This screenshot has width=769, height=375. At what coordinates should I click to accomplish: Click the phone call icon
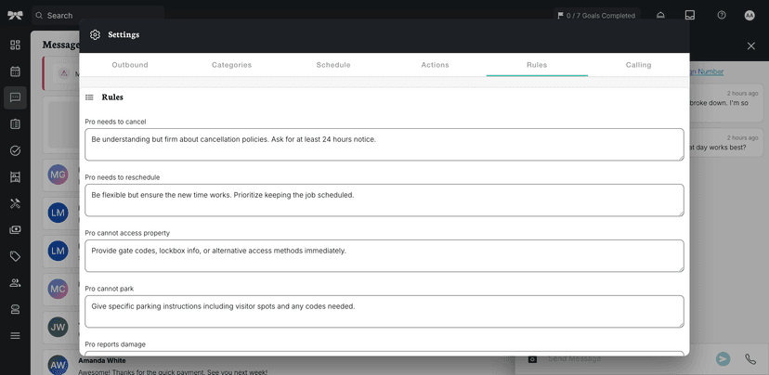(750, 359)
